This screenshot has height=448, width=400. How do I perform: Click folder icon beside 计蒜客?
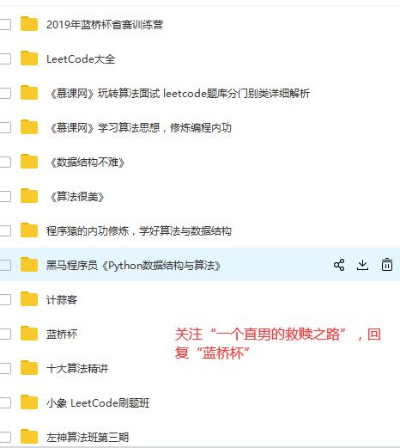point(29,299)
